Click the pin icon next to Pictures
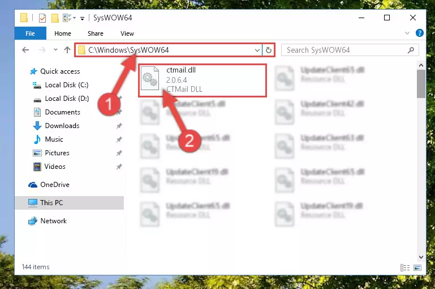The image size is (435, 289). coord(119,153)
